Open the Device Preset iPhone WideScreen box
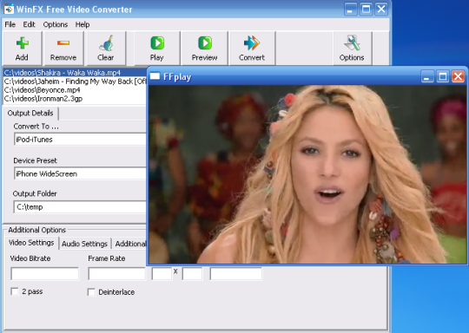Image resolution: width=469 pixels, height=333 pixels. click(80, 173)
